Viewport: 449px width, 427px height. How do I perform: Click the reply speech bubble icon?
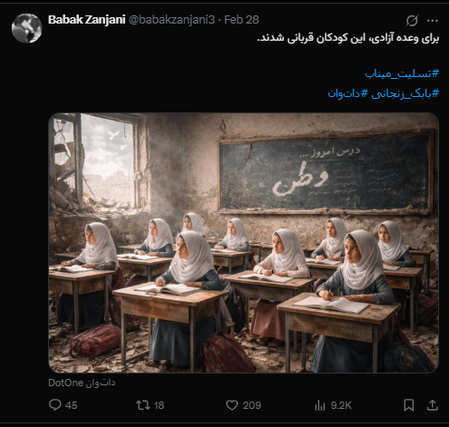[55, 405]
